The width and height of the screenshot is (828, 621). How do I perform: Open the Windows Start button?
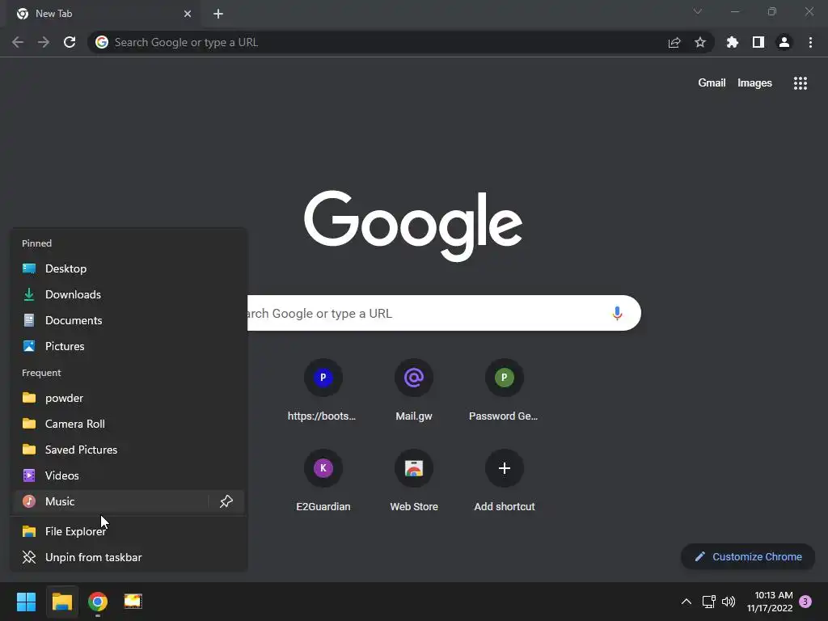26,602
